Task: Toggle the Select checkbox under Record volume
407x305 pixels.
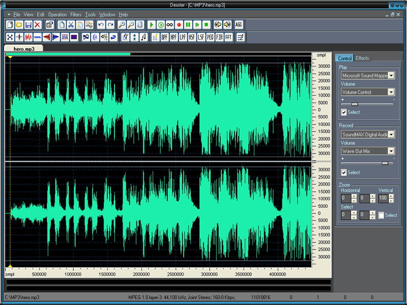Action: point(344,172)
